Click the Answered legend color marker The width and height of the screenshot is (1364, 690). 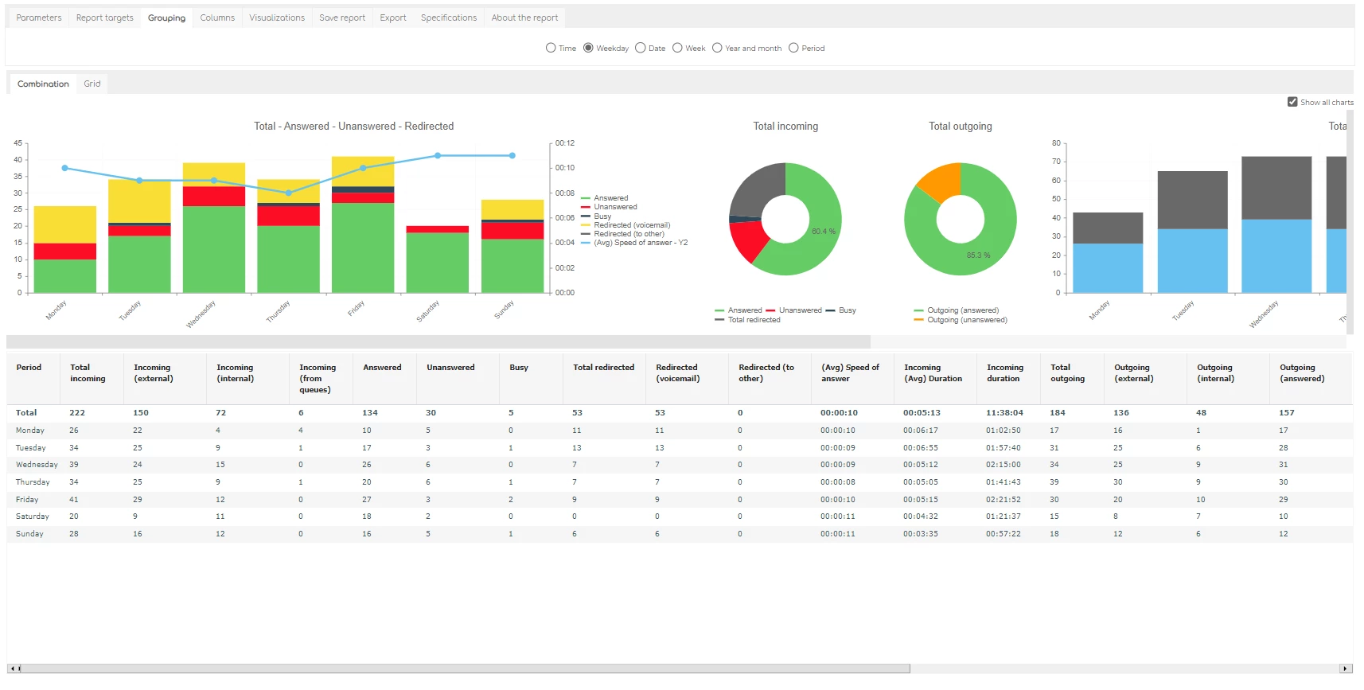point(586,198)
